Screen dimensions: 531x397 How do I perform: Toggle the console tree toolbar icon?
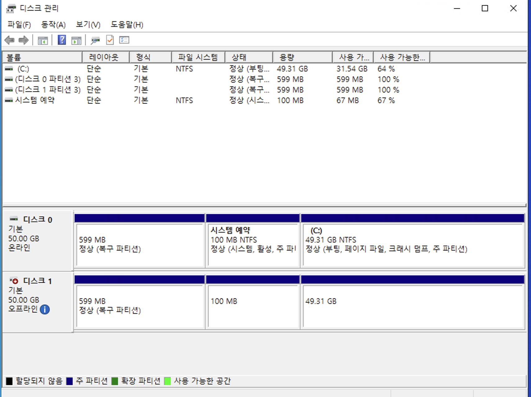tap(43, 40)
